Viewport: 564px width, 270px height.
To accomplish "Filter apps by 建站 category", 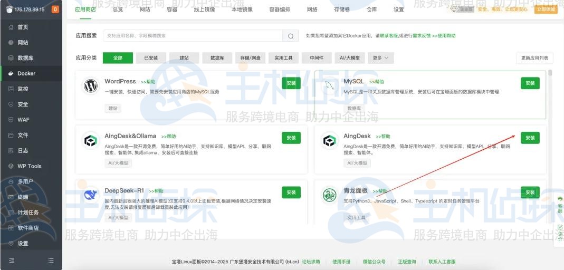I will 184,58.
